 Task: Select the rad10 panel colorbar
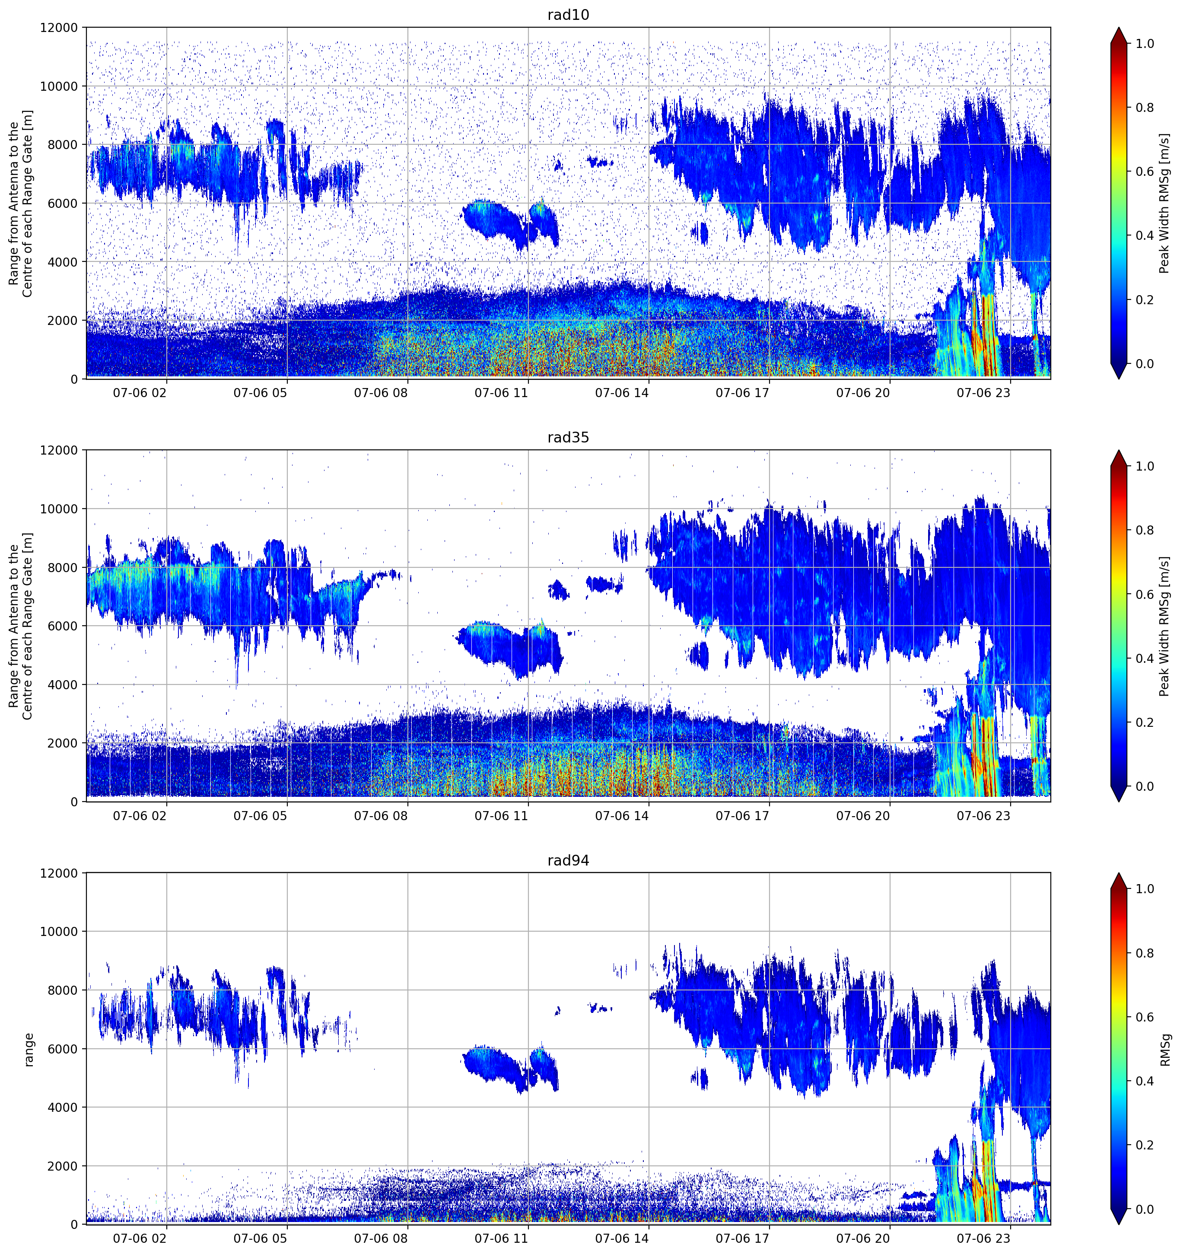click(x=1118, y=203)
